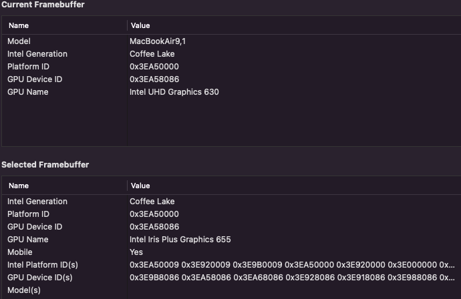Click the Name column header in Selected Framebuffer
The width and height of the screenshot is (461, 299).
coord(65,186)
